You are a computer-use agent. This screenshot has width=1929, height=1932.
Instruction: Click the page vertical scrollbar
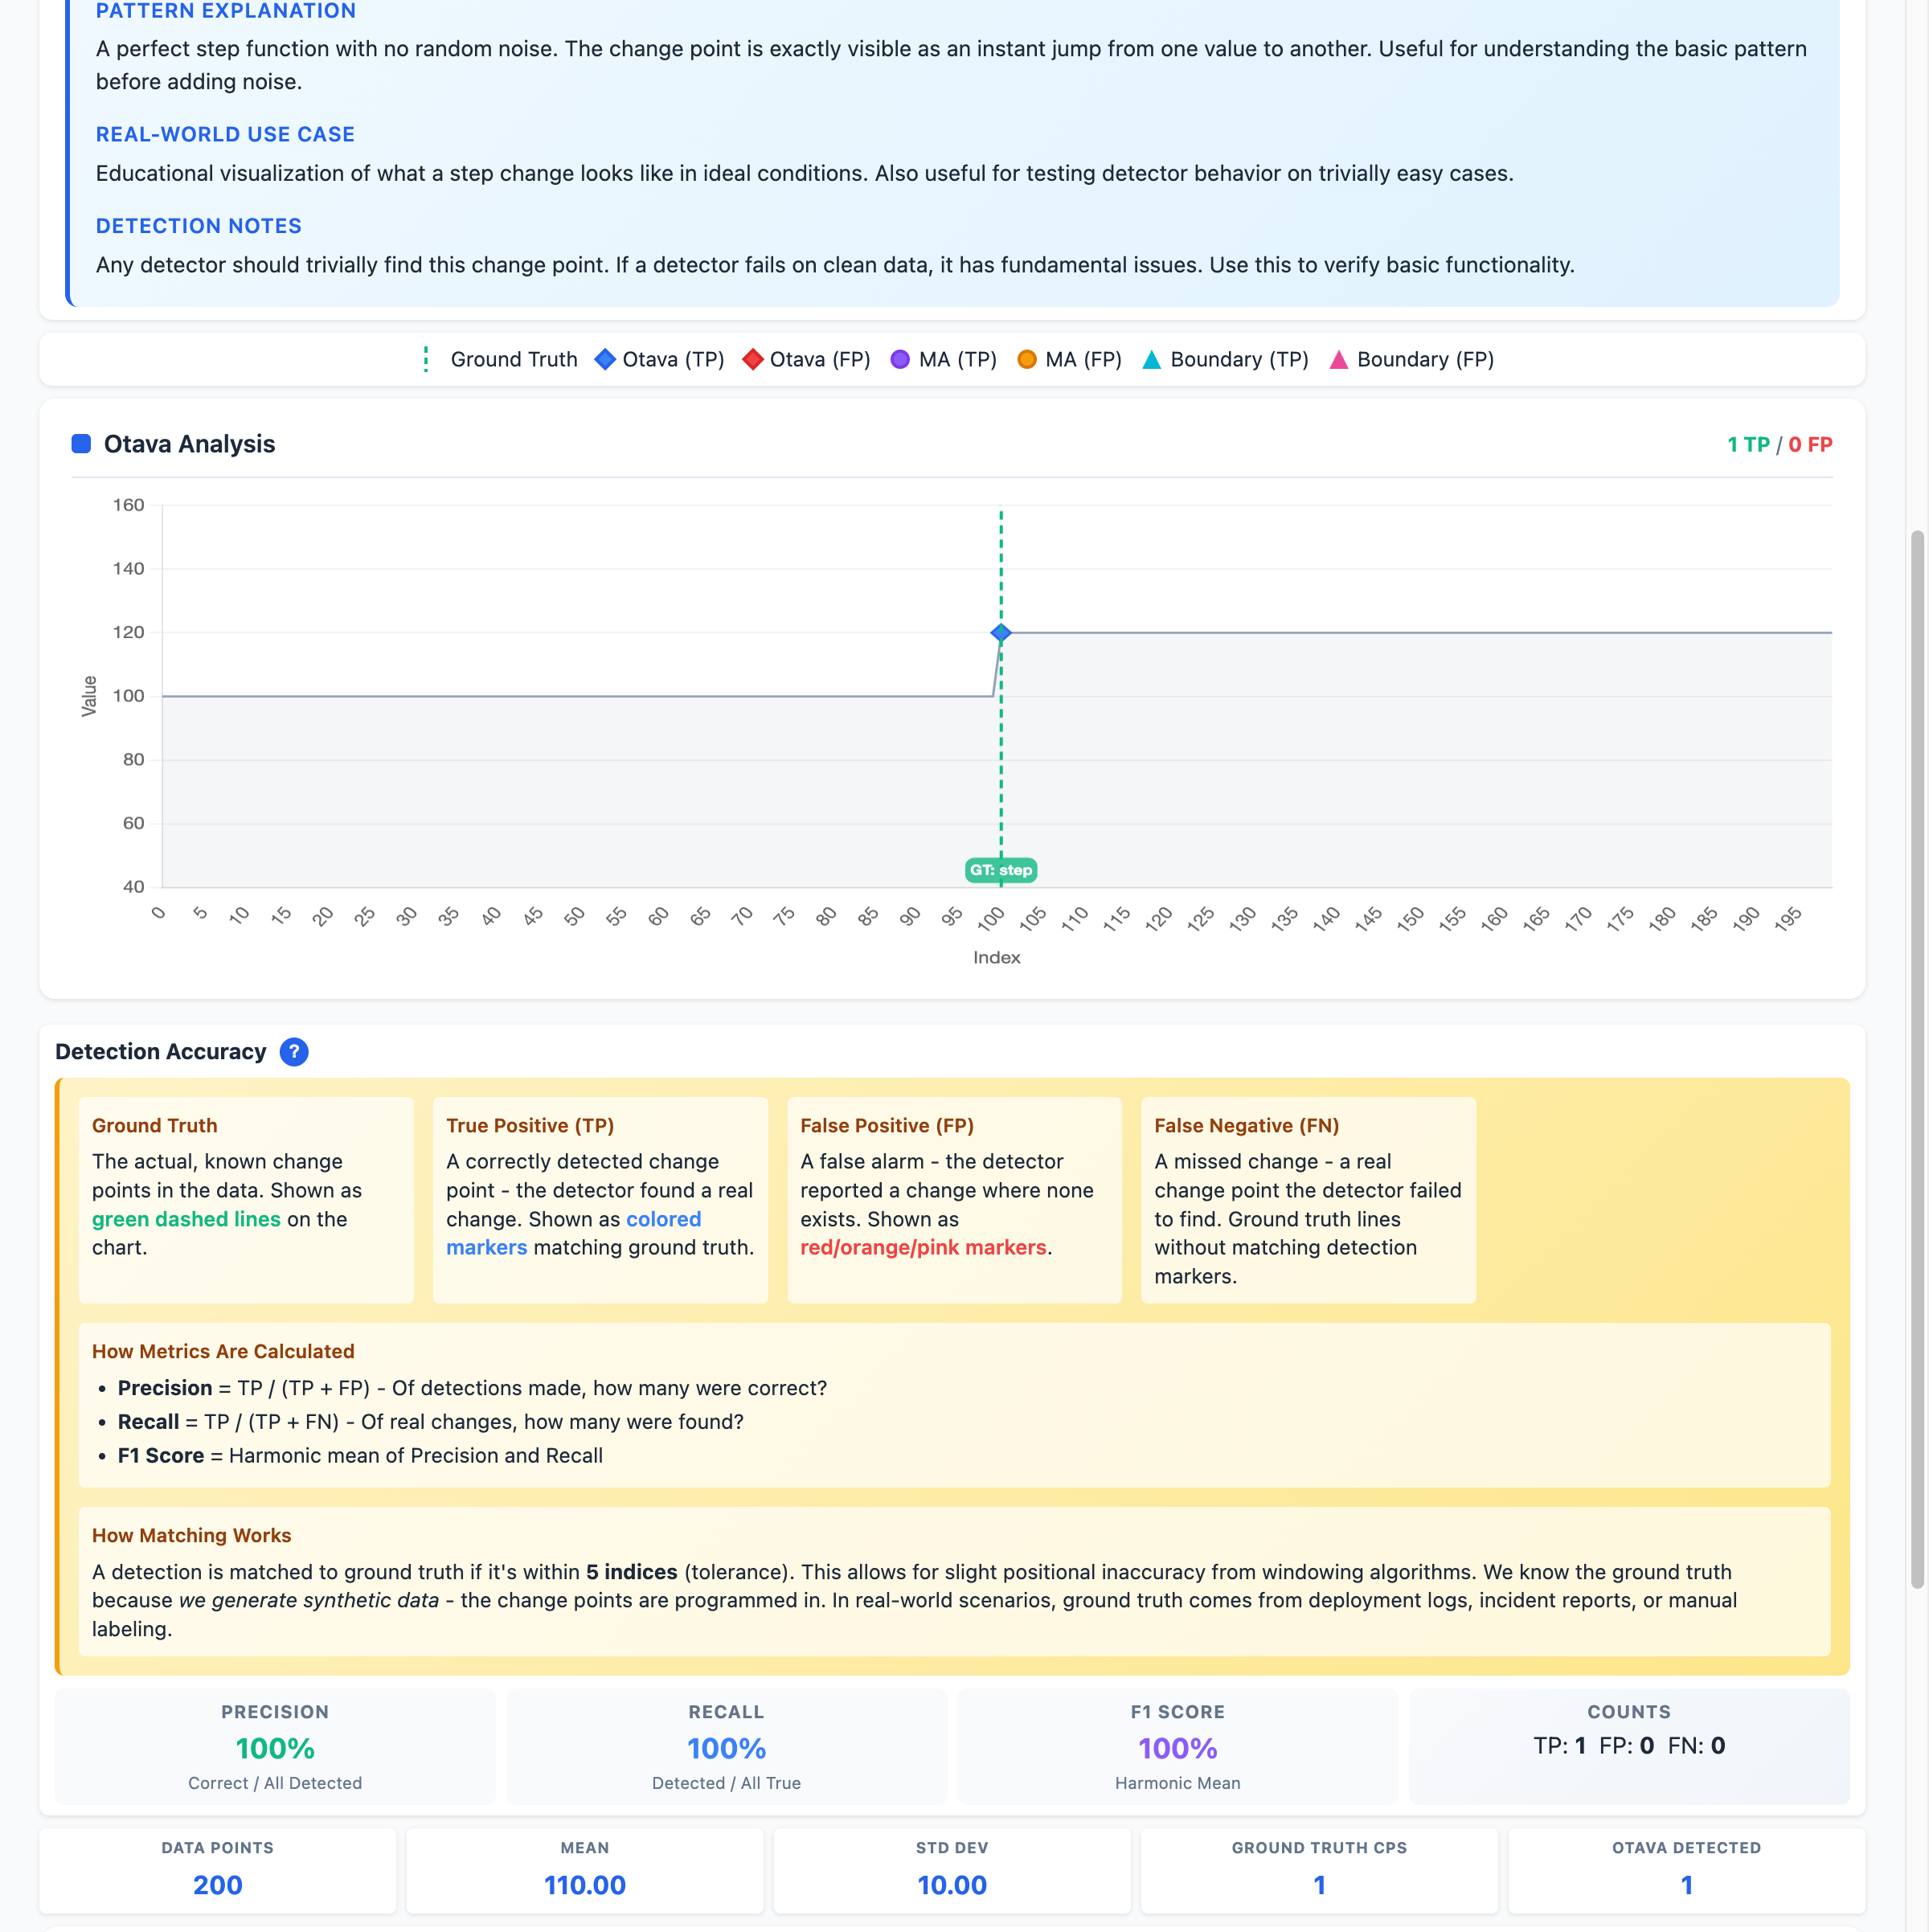(1917, 1058)
